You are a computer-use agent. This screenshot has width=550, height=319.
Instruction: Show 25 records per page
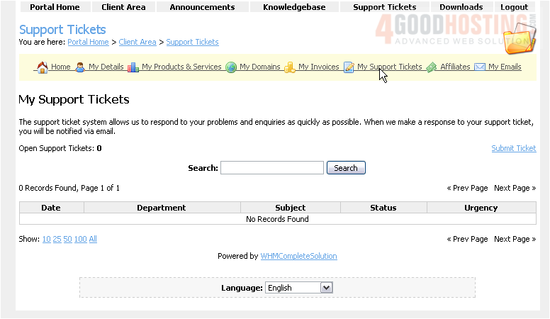point(57,240)
